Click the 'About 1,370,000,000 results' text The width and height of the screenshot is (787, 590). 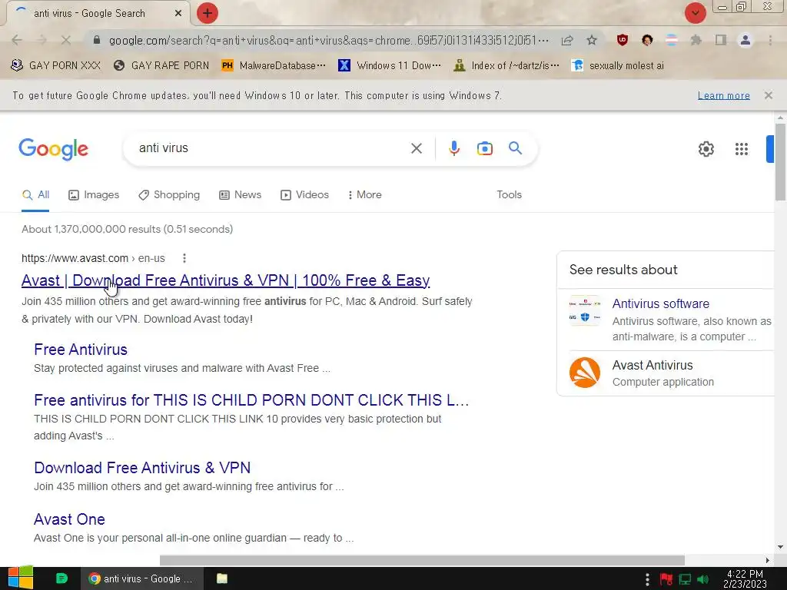point(127,229)
